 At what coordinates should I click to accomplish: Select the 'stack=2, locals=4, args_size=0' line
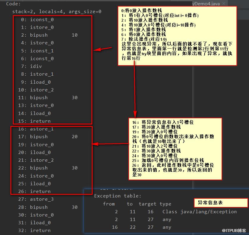57,12
